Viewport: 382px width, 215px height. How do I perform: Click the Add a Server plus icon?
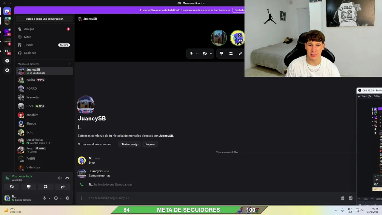7,61
